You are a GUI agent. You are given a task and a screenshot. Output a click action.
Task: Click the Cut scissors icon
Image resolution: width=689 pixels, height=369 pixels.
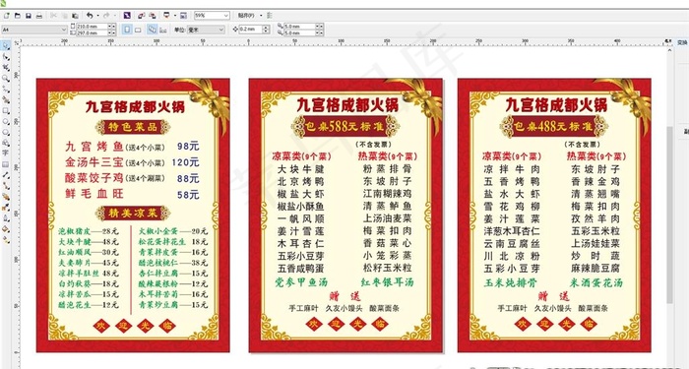[x=53, y=16]
